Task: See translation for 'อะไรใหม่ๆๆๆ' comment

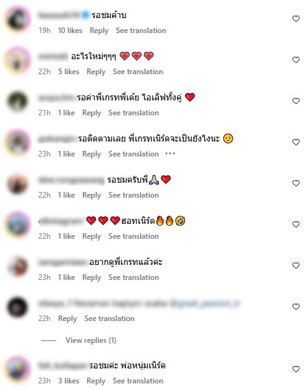Action: coord(138,72)
